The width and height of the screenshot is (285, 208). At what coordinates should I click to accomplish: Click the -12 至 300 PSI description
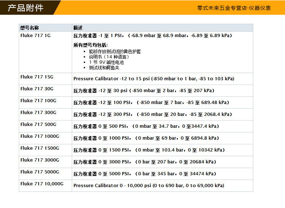click(153, 114)
